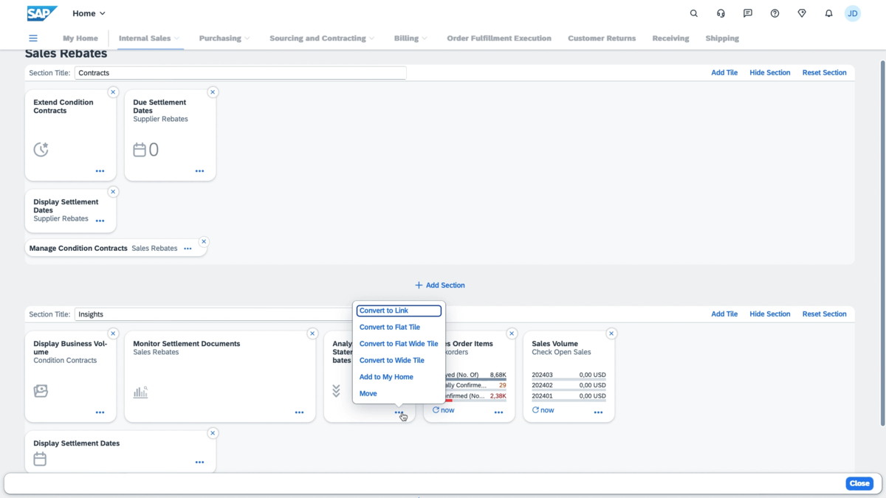This screenshot has height=498, width=886.
Task: Click the bar chart icon on Monitor Settlement Documents
Action: point(140,392)
